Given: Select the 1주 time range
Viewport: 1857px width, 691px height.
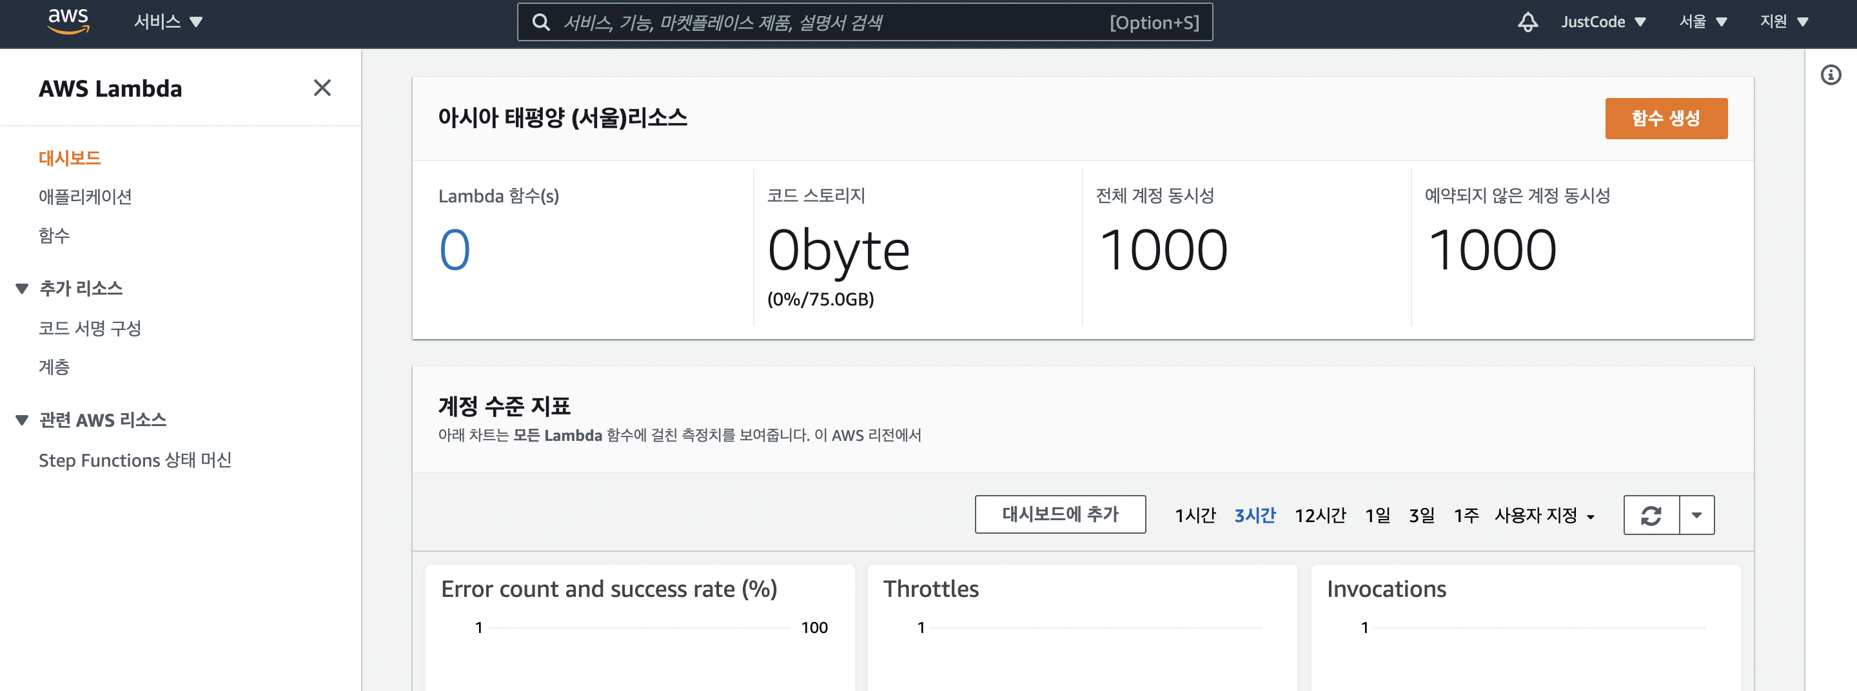Looking at the screenshot, I should click(x=1466, y=515).
